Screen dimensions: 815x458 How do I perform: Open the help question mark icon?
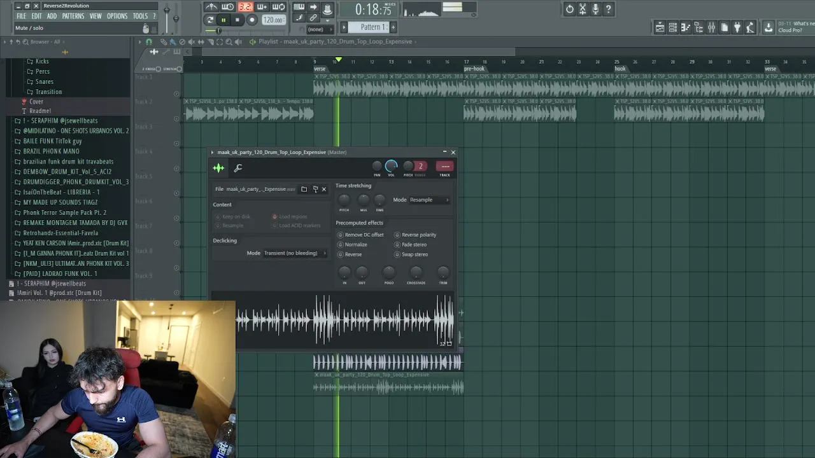tap(609, 9)
